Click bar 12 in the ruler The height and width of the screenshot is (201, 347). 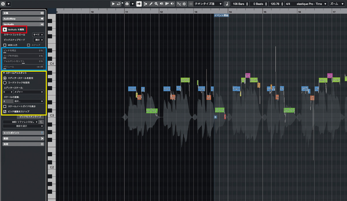[161, 12]
